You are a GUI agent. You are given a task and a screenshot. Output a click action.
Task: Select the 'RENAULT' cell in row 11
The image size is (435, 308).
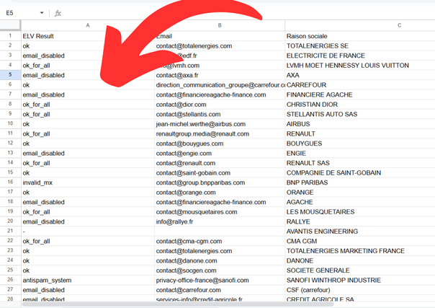click(x=360, y=133)
